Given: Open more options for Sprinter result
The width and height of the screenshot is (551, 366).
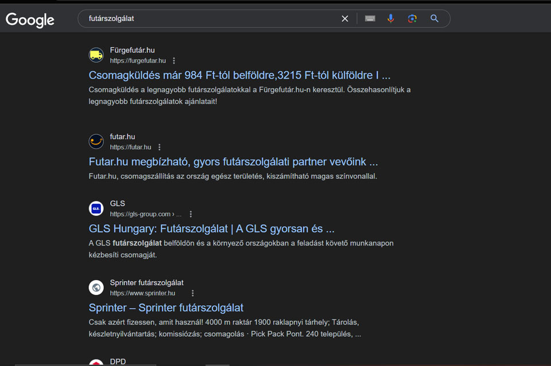Looking at the screenshot, I should point(193,293).
